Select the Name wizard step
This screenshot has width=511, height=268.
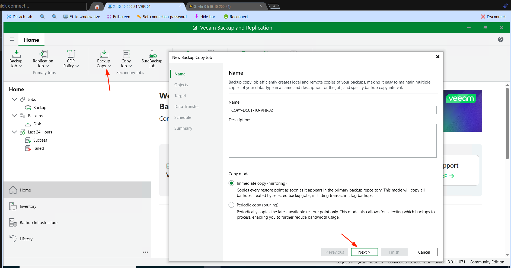coord(180,74)
